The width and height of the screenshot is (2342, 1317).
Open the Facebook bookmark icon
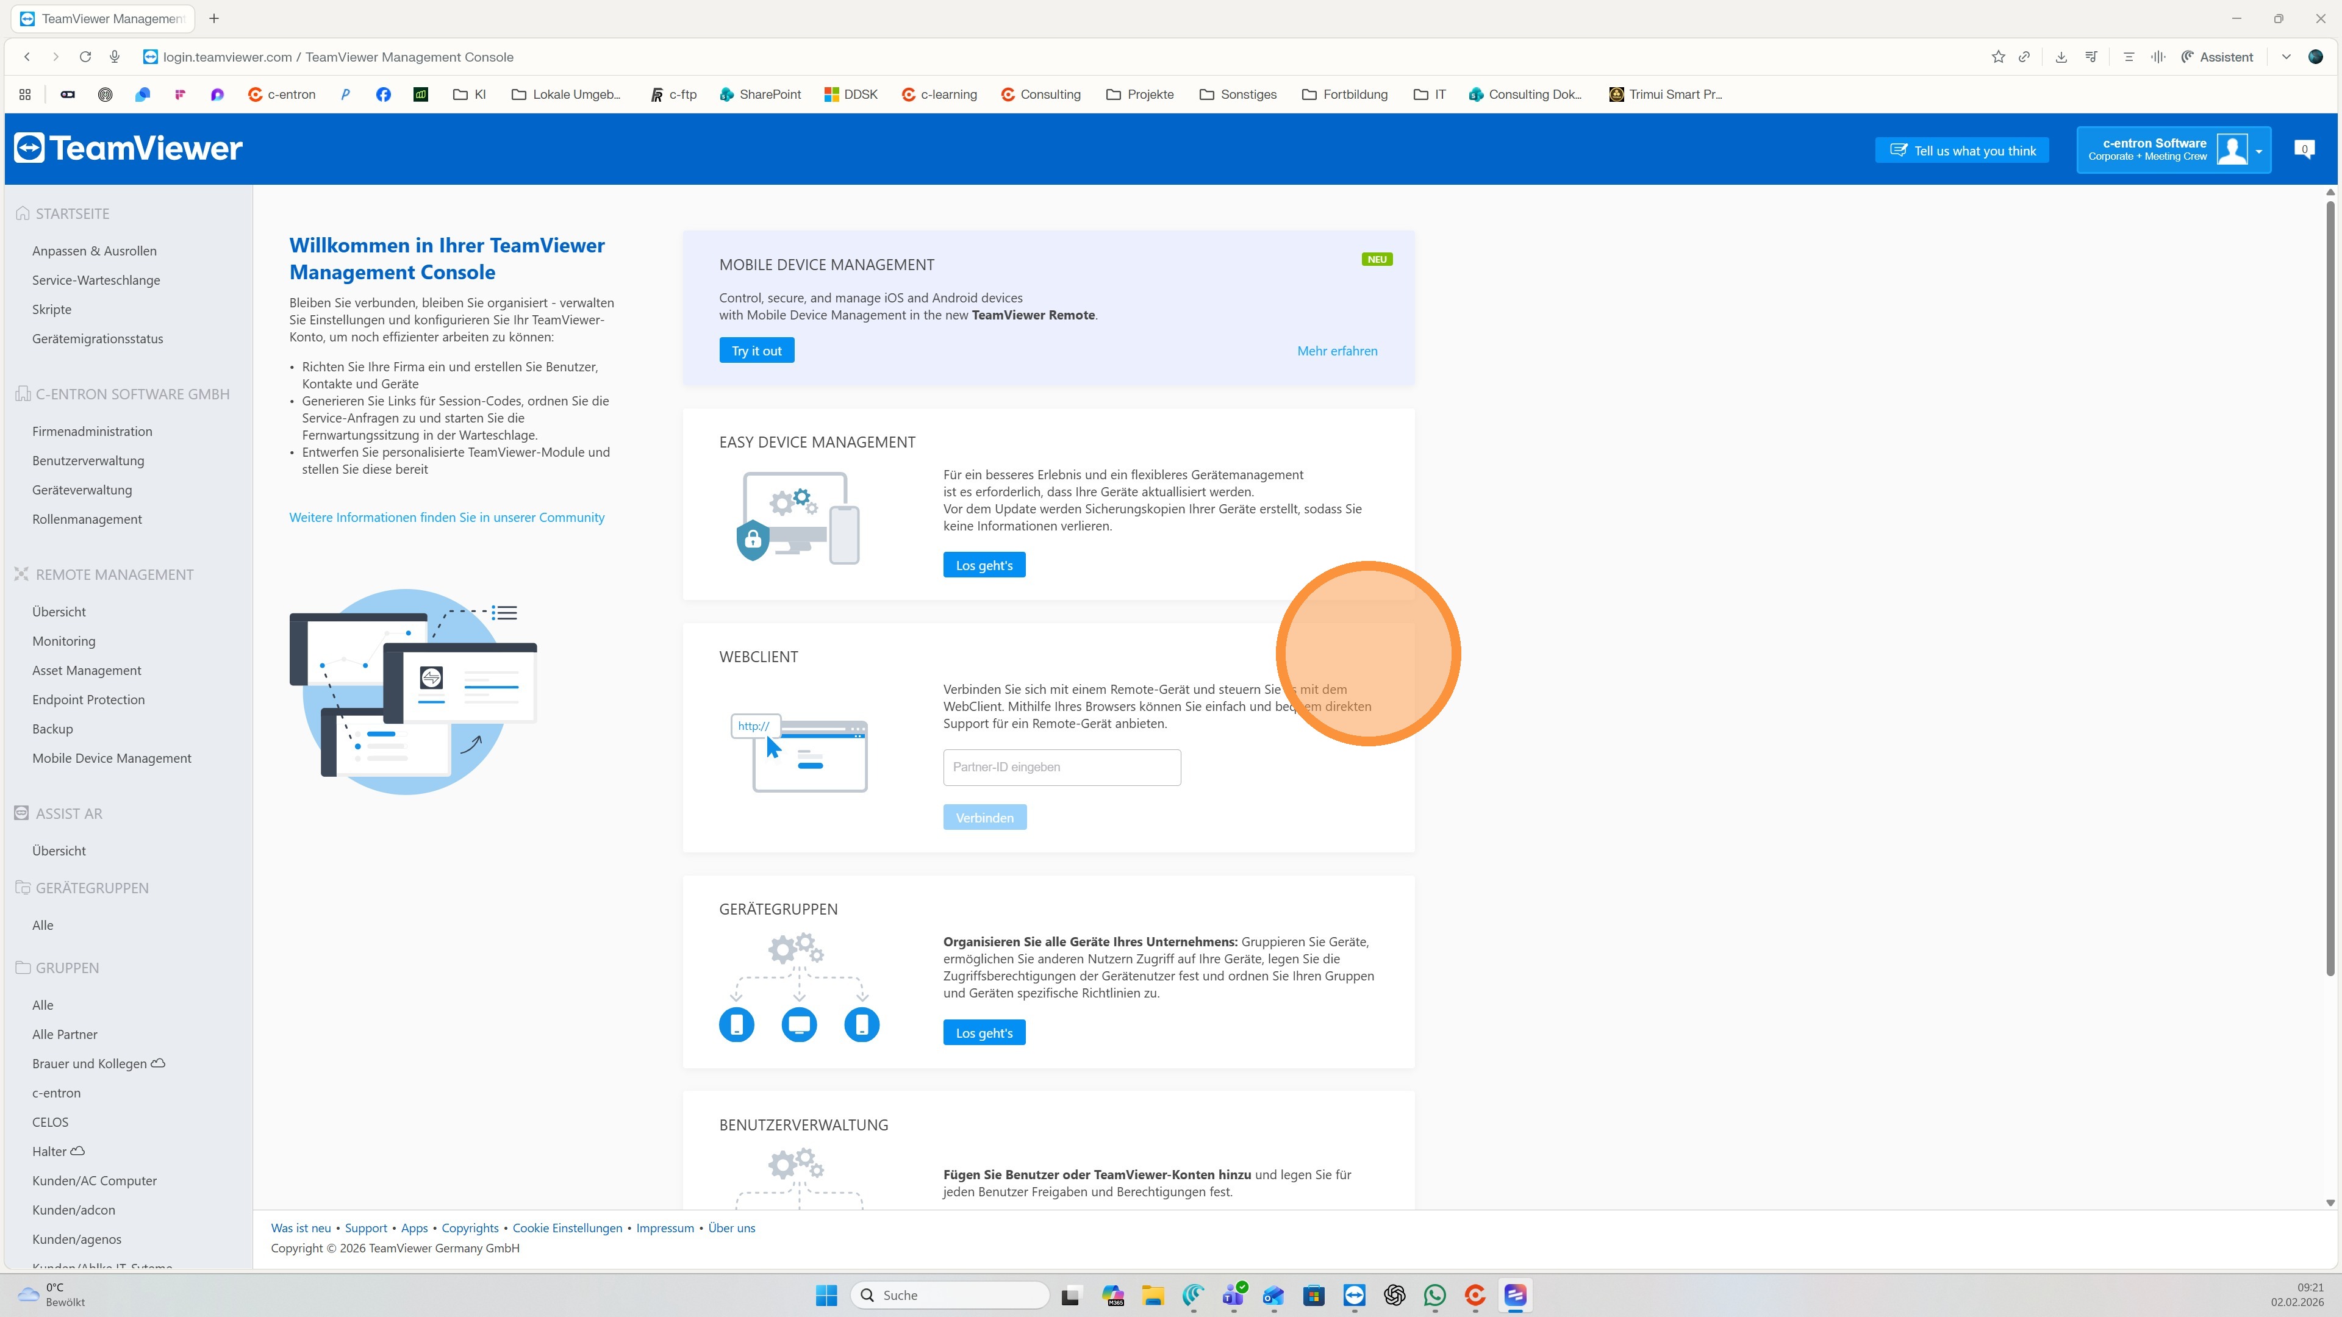coord(383,95)
